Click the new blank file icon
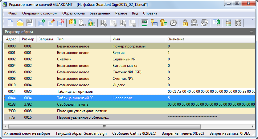258x139 pixels. point(11,23)
